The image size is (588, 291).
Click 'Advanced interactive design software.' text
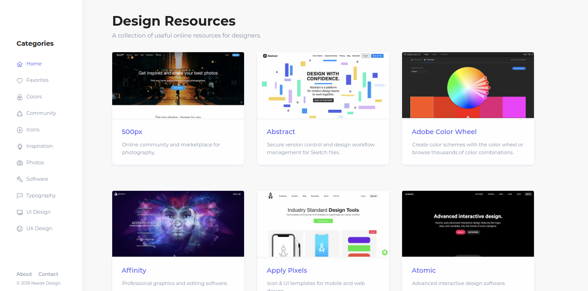pos(459,283)
